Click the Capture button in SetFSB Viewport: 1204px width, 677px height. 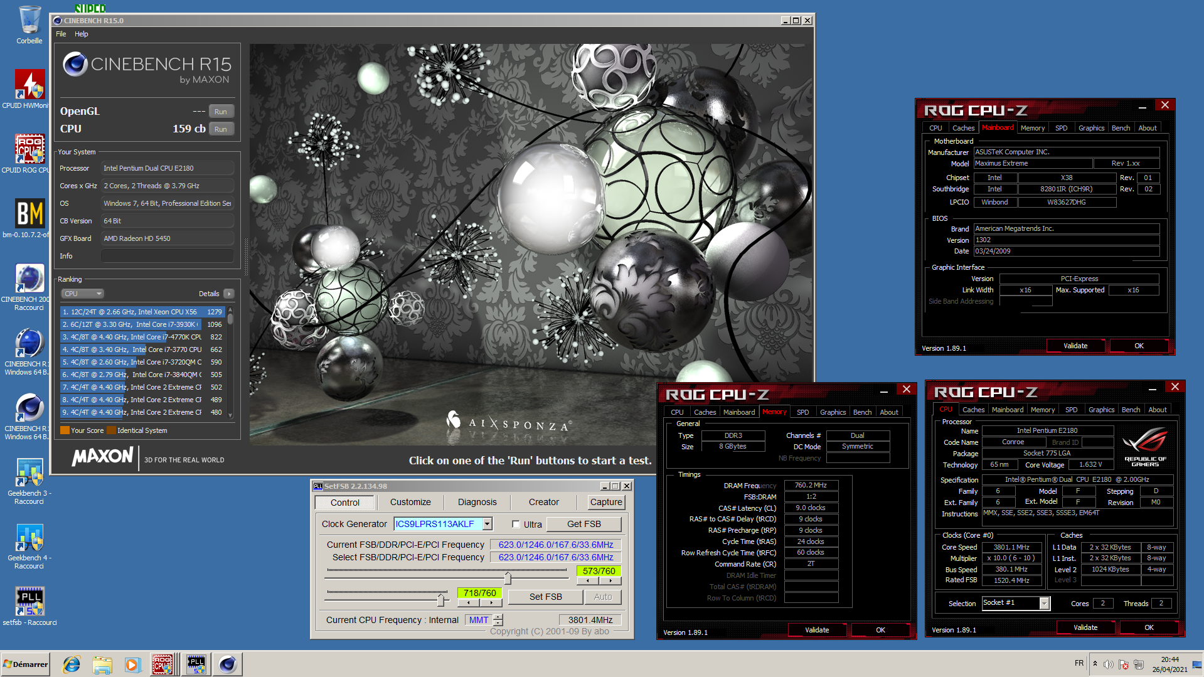606,502
